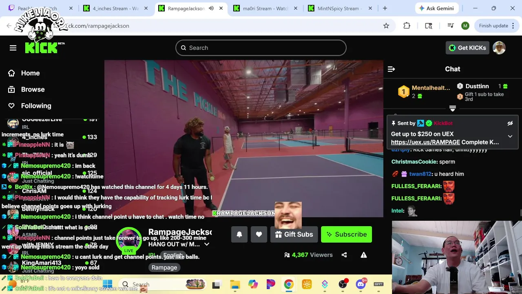Open a new browser tab
This screenshot has height=294, width=522.
(x=385, y=8)
